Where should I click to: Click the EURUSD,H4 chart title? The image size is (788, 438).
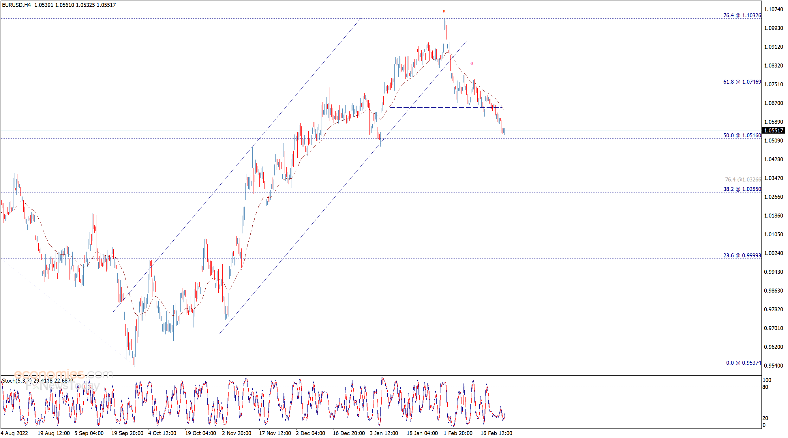tap(16, 5)
